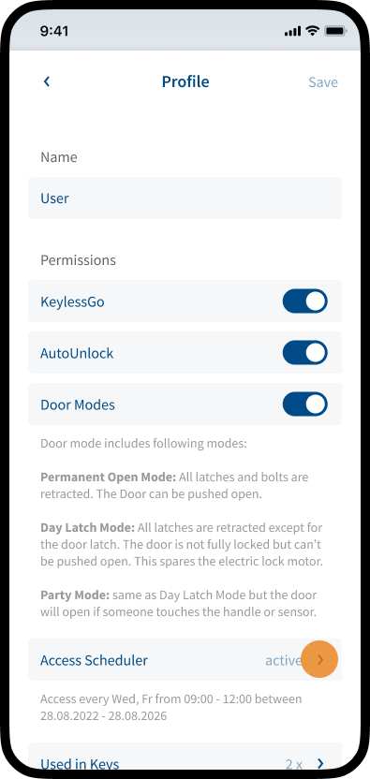Tap the Wi-Fi status icon

click(x=312, y=31)
